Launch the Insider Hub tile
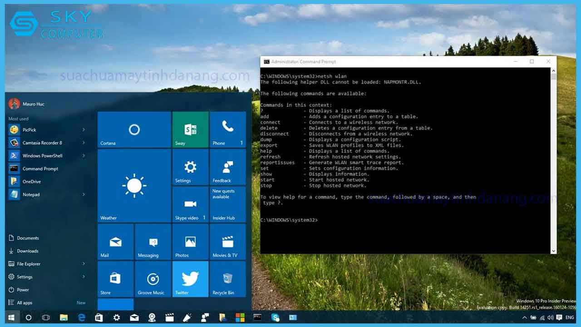 (x=227, y=204)
